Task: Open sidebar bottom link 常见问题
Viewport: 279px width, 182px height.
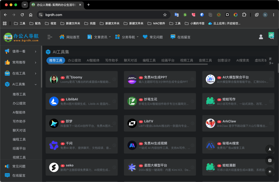Action: (15, 166)
